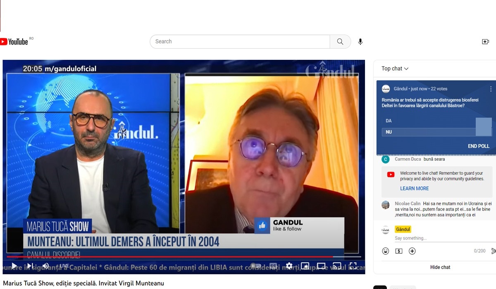The height and width of the screenshot is (289, 496).
Task: Click the Gândul poll author avatar
Action: pyautogui.click(x=386, y=89)
